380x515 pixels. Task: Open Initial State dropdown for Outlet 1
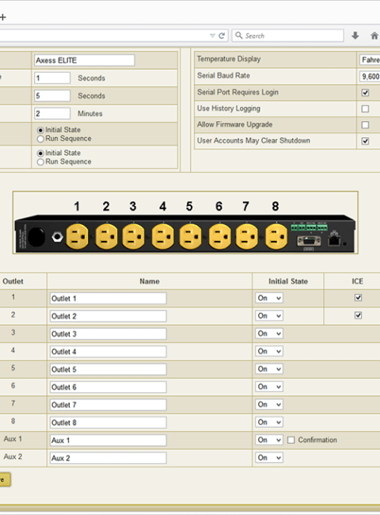pos(269,298)
